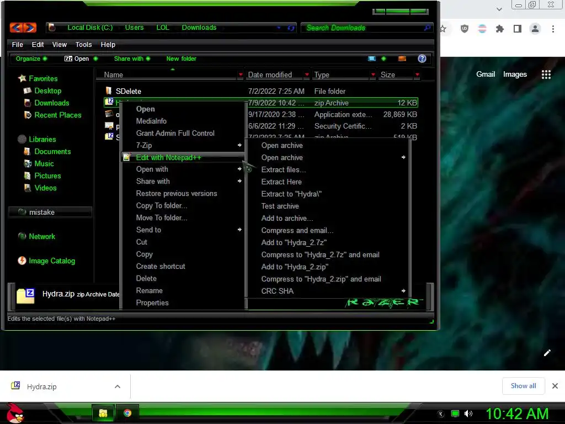Open the Gmail link
This screenshot has width=565, height=424.
point(486,75)
